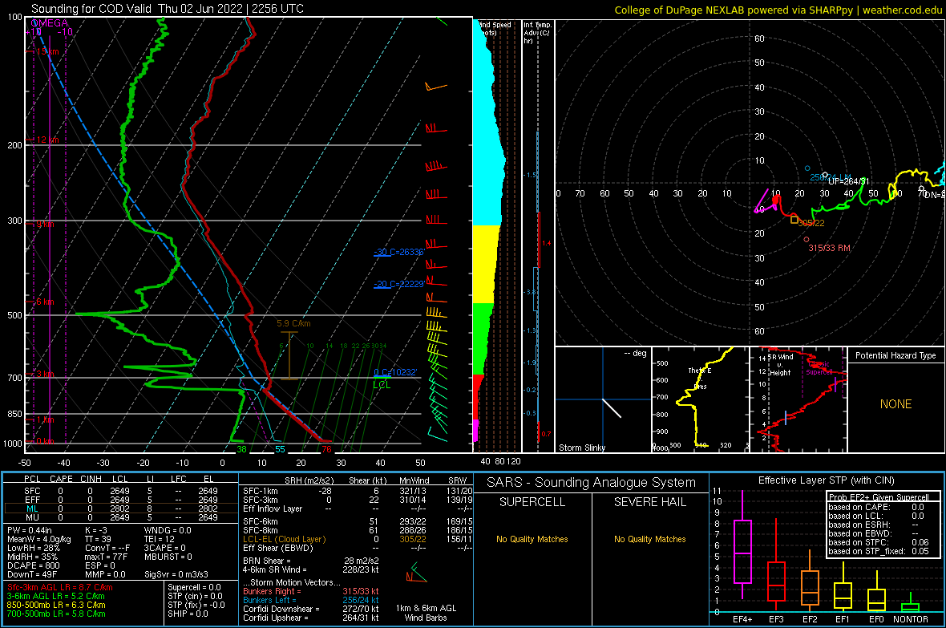Click the 'SUPERCELL' column heading
The height and width of the screenshot is (628, 946).
(532, 502)
